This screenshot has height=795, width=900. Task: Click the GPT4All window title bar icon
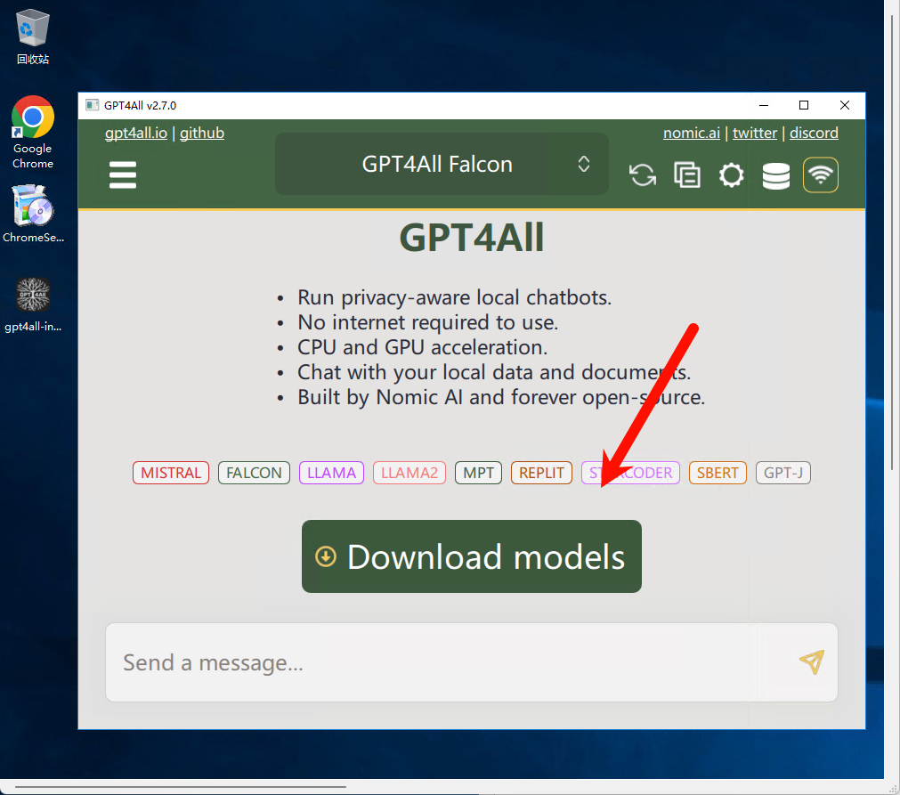click(92, 105)
